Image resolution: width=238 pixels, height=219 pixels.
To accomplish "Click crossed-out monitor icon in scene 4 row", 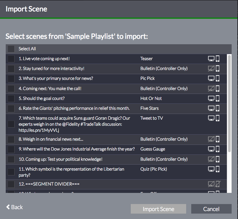I will 211,88.
